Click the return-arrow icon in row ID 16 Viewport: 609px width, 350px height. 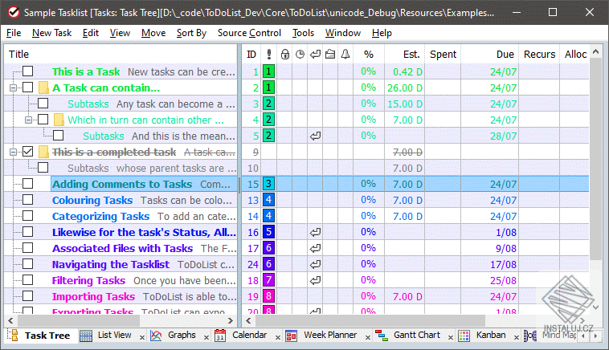(x=315, y=233)
